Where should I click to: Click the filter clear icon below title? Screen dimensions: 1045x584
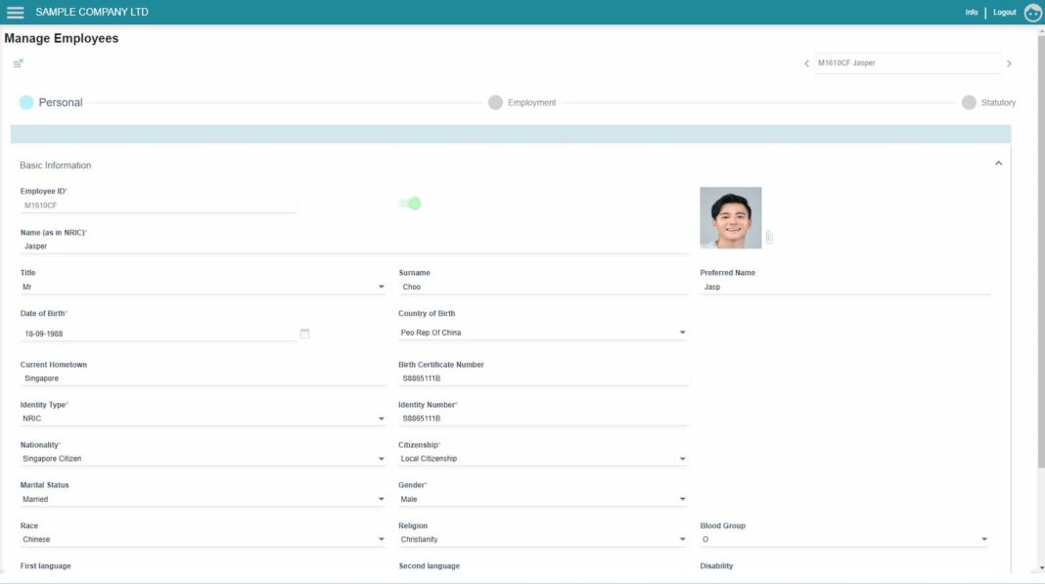click(x=18, y=63)
